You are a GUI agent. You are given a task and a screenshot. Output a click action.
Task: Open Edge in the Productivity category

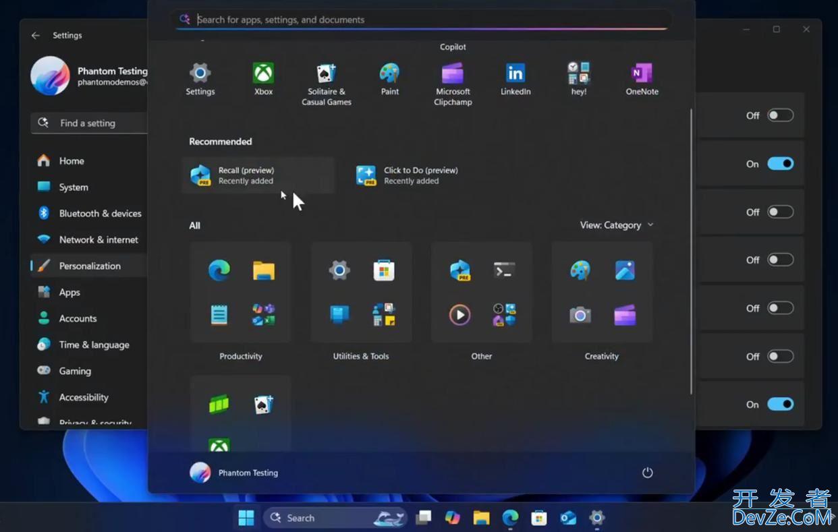pyautogui.click(x=219, y=270)
